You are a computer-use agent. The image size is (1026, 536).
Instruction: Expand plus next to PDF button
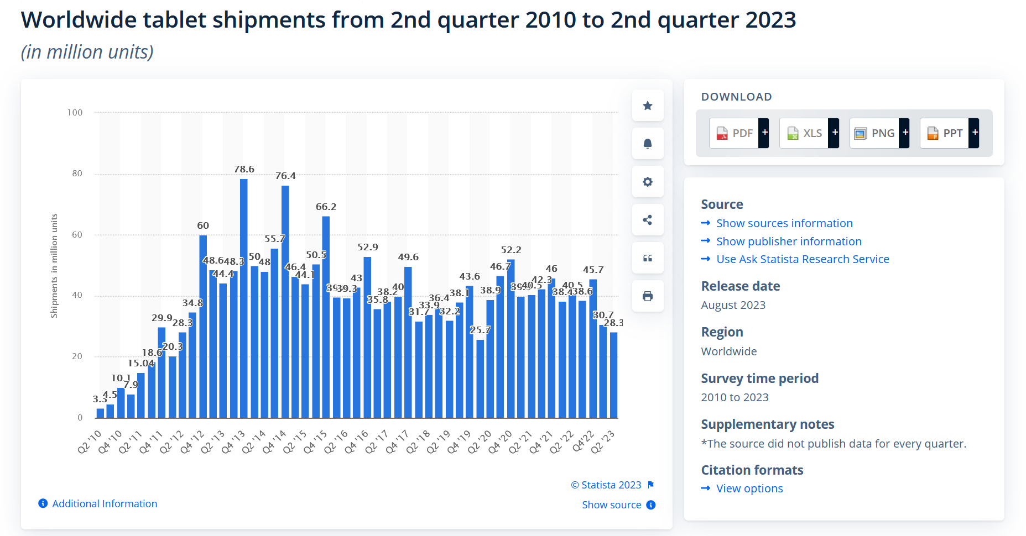pyautogui.click(x=764, y=133)
